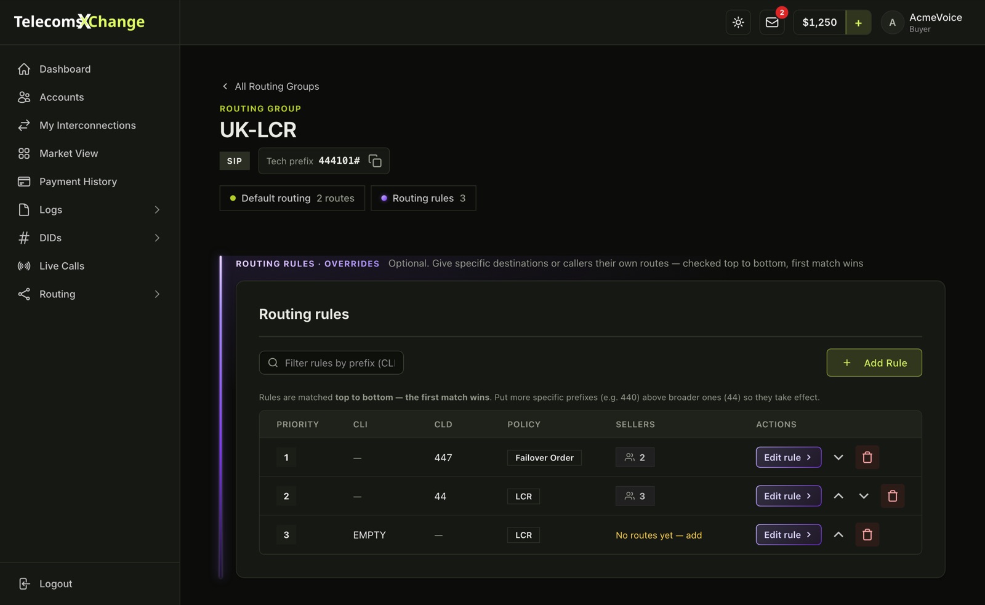Click the $1,250 balance display
985x605 pixels.
click(819, 23)
